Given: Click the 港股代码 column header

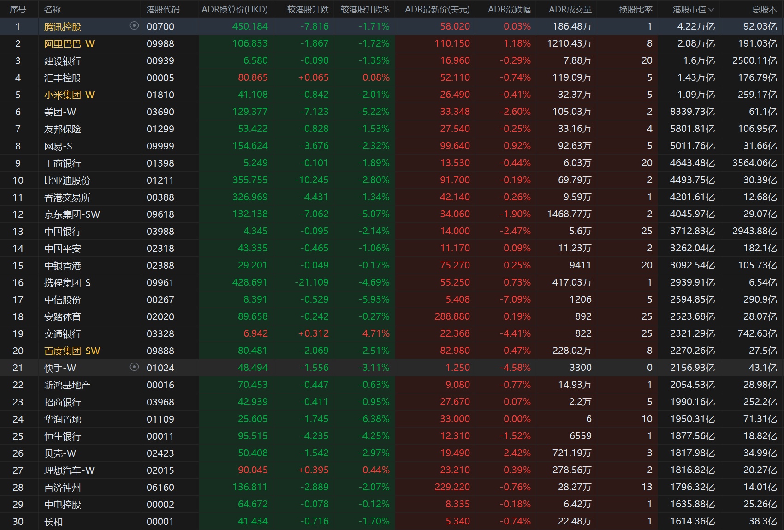Looking at the screenshot, I should click(x=163, y=10).
